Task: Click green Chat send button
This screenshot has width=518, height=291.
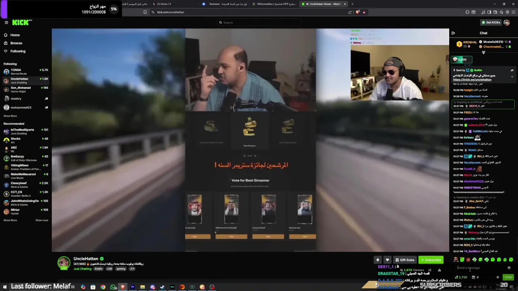Action: pos(508,277)
